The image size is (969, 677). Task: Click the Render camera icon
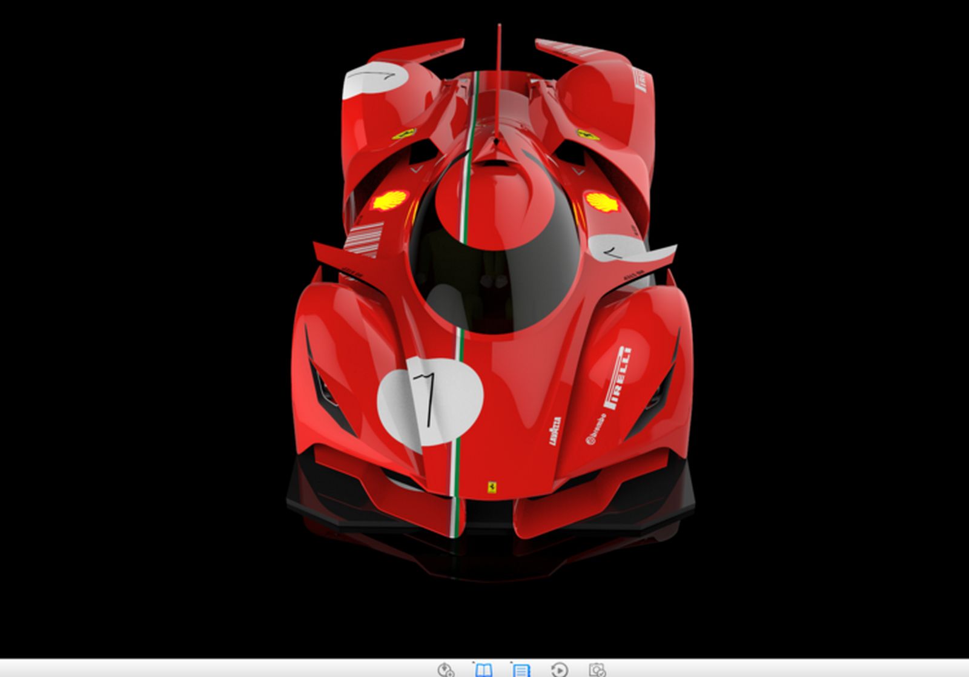597,669
